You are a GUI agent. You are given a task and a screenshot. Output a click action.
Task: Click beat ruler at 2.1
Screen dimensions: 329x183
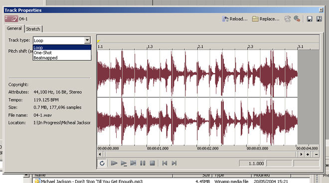(200, 47)
